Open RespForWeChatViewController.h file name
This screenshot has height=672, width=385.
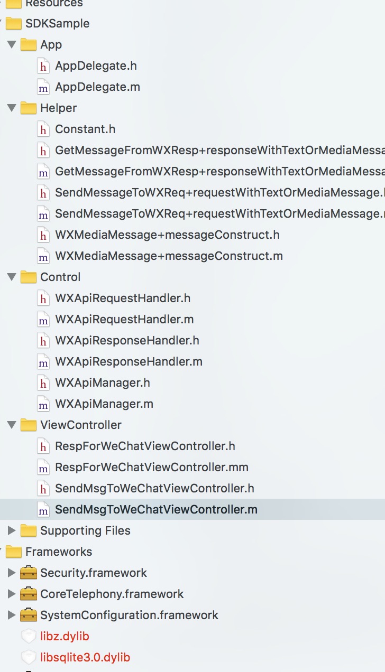pos(145,446)
